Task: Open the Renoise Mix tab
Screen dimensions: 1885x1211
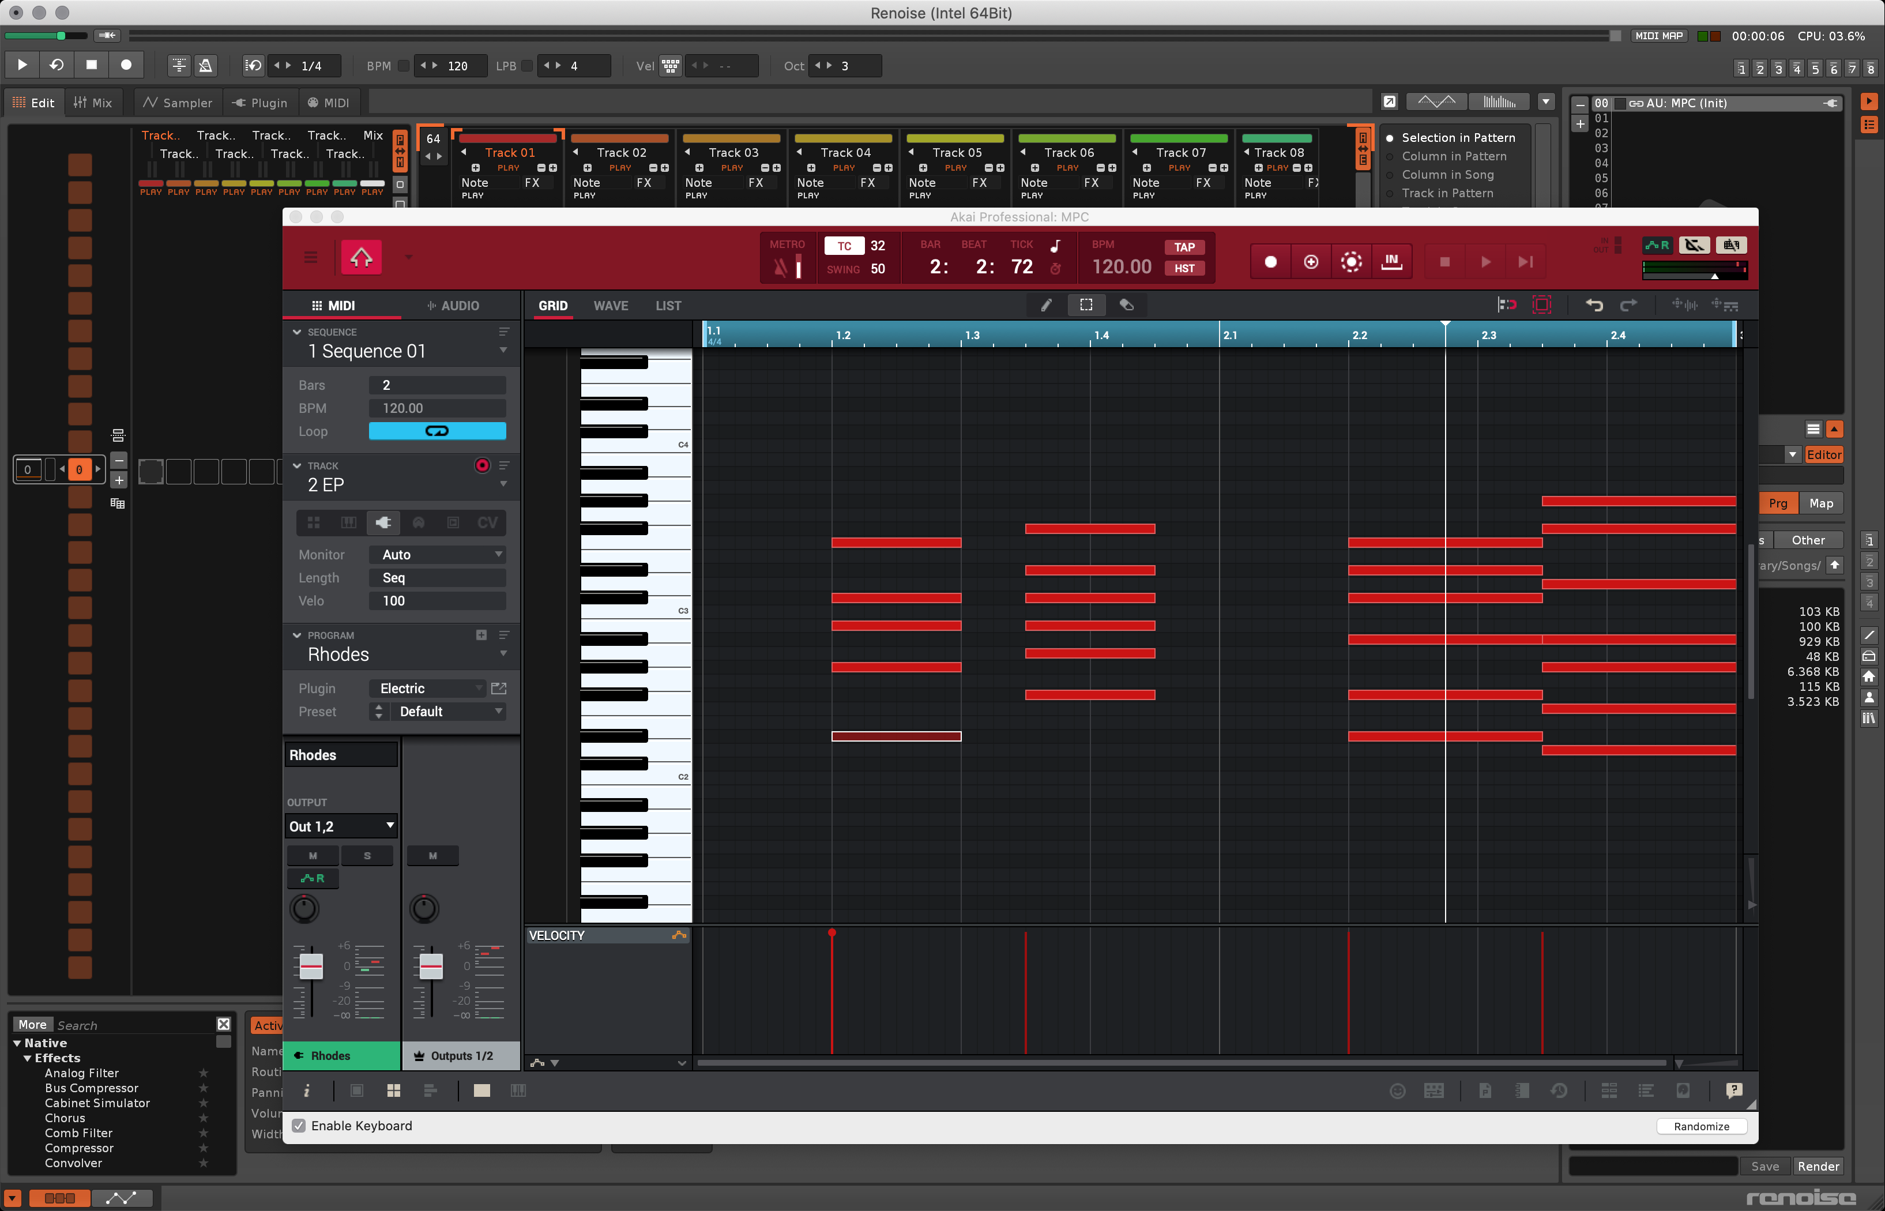Action: click(93, 103)
